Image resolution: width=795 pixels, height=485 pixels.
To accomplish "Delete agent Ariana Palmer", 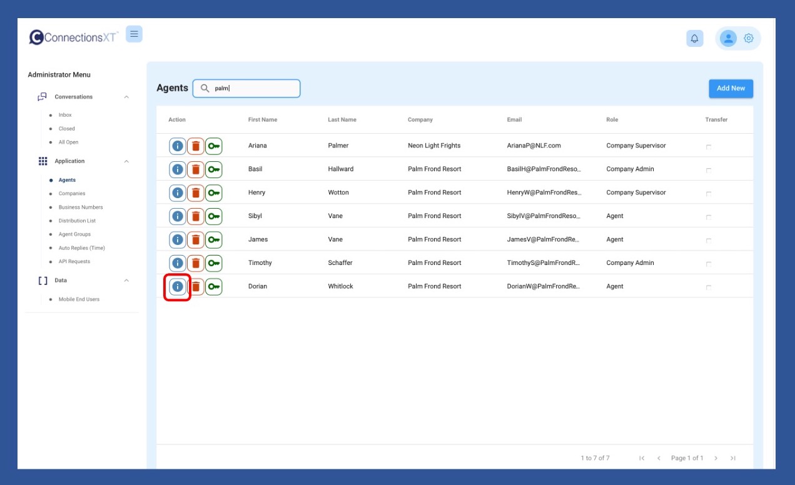I will 196,146.
